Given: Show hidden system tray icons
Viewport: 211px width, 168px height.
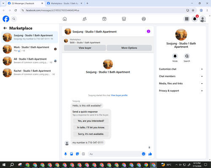Looking at the screenshot, I should coord(176,165).
